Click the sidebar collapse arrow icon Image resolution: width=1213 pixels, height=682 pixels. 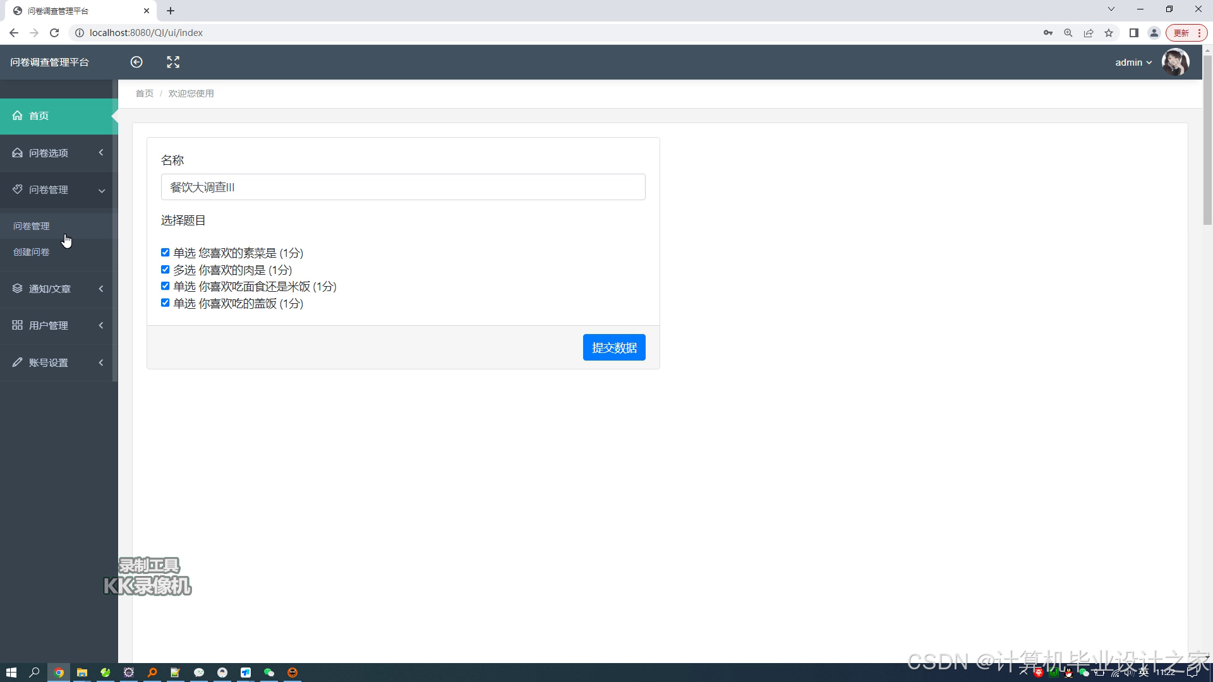point(136,62)
